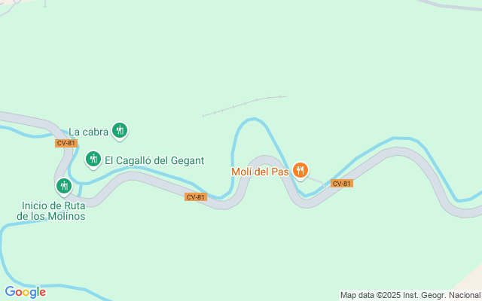Click the Map data ©2025 attribution text

click(410, 296)
